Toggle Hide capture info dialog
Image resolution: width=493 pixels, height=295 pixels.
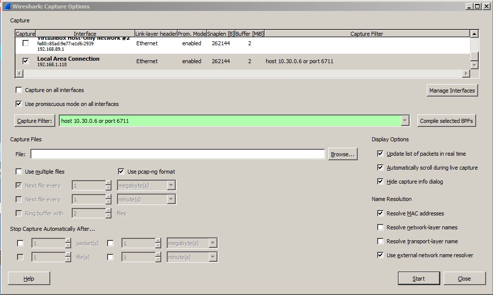pos(380,182)
